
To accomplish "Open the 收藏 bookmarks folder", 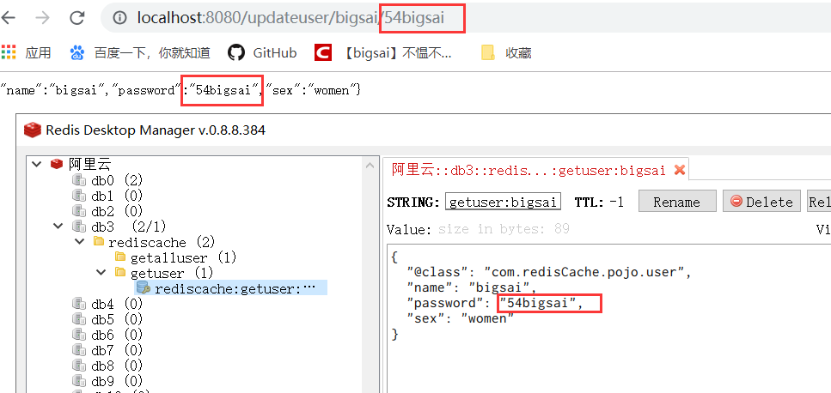I will coord(506,52).
